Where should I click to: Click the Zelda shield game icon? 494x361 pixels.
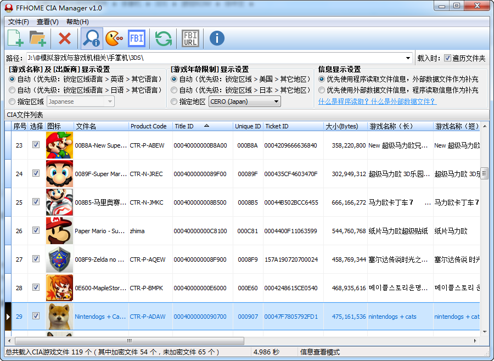coord(59,260)
